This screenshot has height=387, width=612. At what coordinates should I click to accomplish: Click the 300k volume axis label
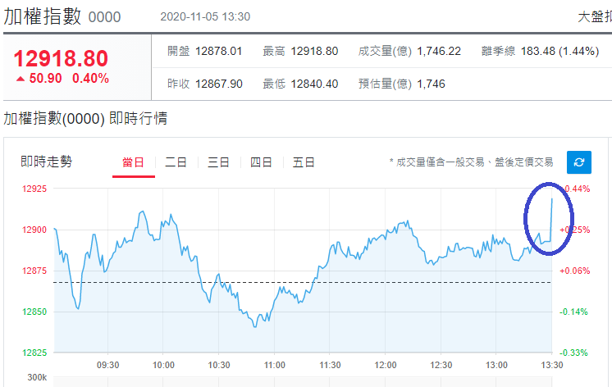click(x=37, y=378)
